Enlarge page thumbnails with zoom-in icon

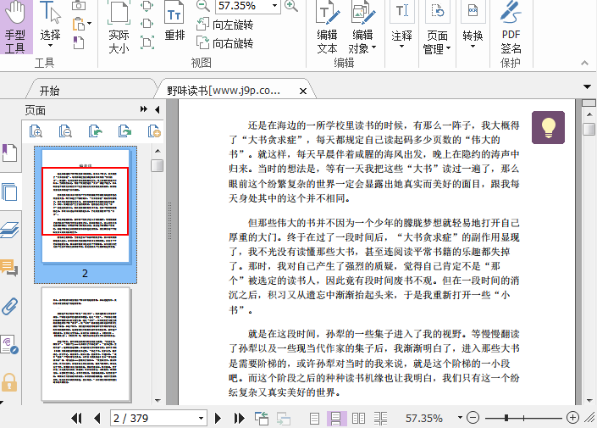pyautogui.click(x=36, y=131)
